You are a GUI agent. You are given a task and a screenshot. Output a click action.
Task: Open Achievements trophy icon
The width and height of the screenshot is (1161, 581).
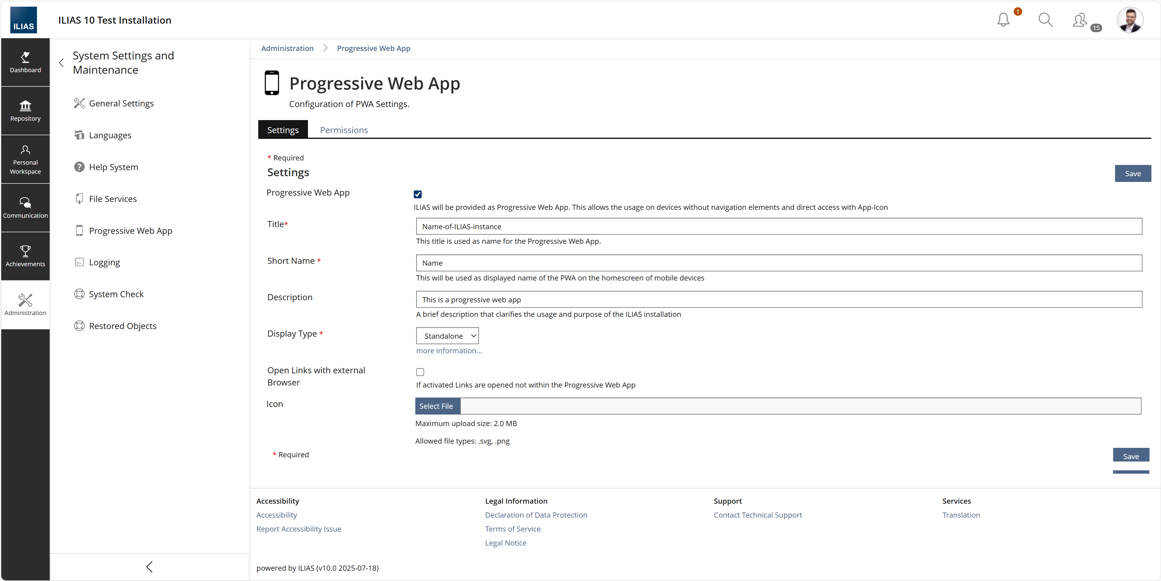(25, 256)
